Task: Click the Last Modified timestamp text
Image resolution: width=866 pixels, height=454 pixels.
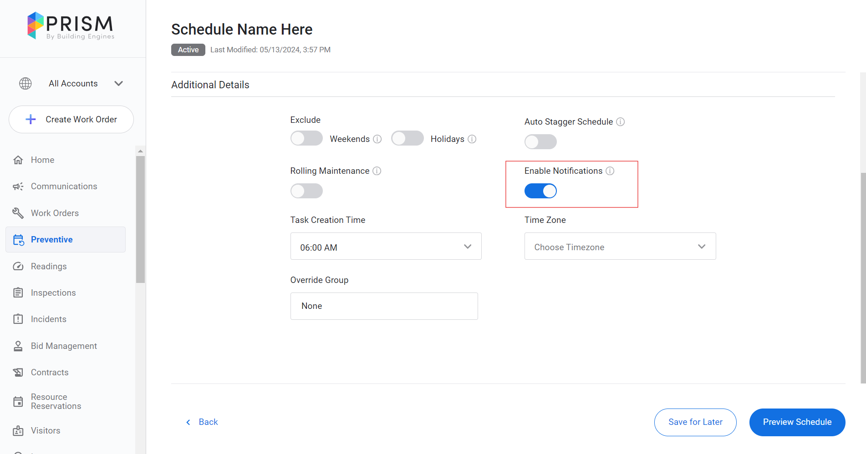Action: click(270, 50)
